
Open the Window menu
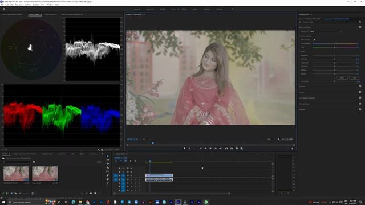tap(50, 5)
